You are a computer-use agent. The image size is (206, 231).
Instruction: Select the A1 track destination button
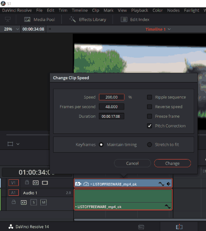coord(13,192)
